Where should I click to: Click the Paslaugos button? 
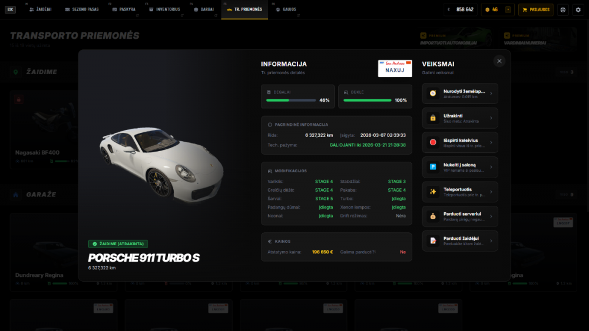[536, 10]
